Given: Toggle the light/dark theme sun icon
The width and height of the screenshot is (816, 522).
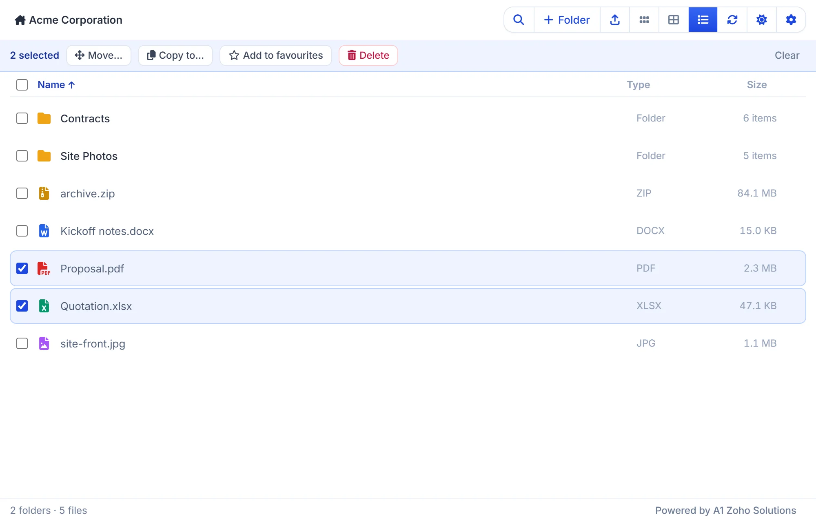Looking at the screenshot, I should tap(762, 20).
